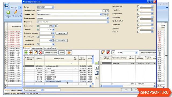
Task: Click the Создать icon in the main window ribbon
Action: click(8, 12)
